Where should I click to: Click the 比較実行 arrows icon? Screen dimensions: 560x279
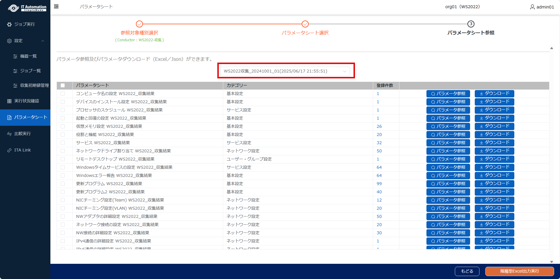(x=9, y=134)
